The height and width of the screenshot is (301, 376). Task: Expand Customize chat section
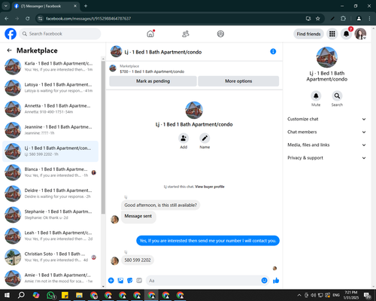point(326,119)
